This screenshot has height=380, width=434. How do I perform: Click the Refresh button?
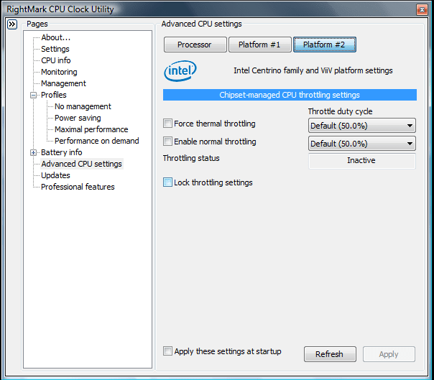coord(330,354)
